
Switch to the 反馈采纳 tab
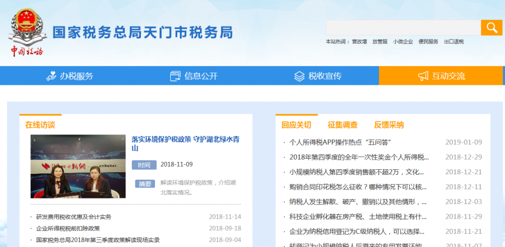click(388, 125)
